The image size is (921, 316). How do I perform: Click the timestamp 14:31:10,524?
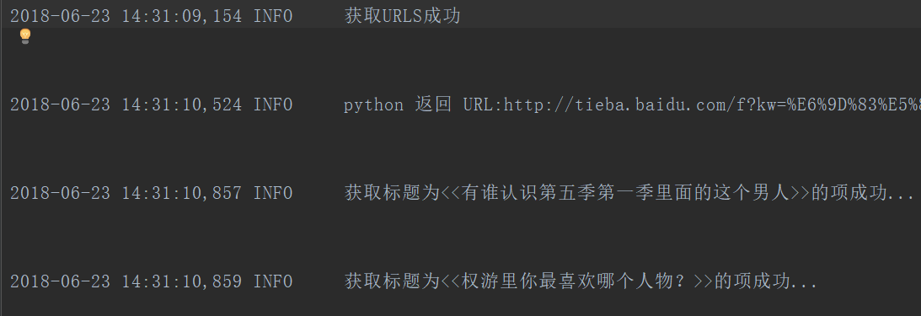pos(181,105)
